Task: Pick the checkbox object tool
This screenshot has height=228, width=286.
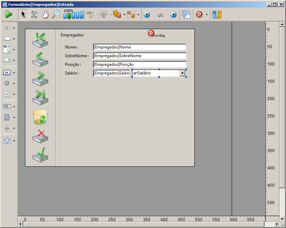Action: pyautogui.click(x=7, y=94)
